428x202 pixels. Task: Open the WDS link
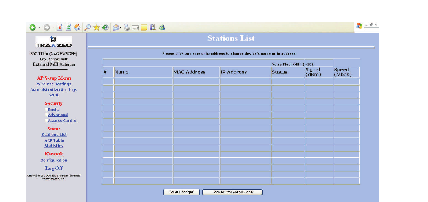[x=54, y=95]
